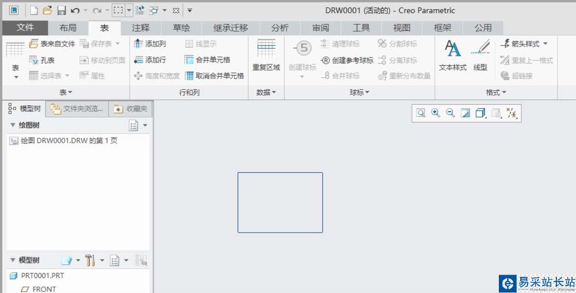The height and width of the screenshot is (293, 576).
Task: Click the 3D box display style icon
Action: click(480, 113)
